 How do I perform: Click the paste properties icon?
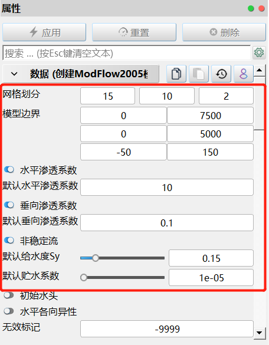199,74
